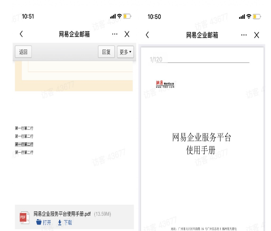This screenshot has height=231, width=271.
Task: Tap the back chevron in the left phone header
Action: [21, 34]
